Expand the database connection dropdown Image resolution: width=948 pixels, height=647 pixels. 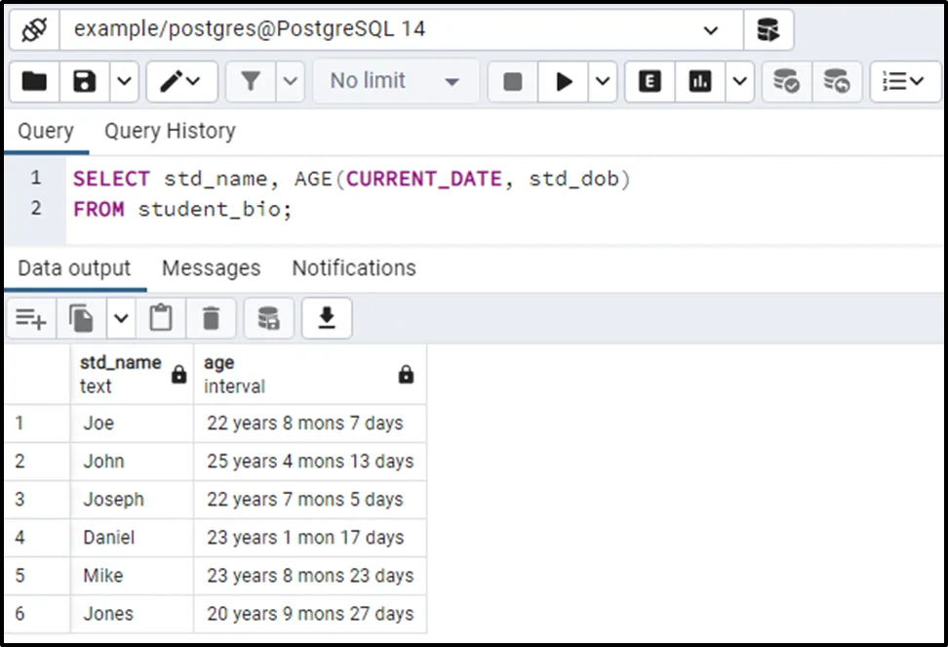(x=710, y=30)
